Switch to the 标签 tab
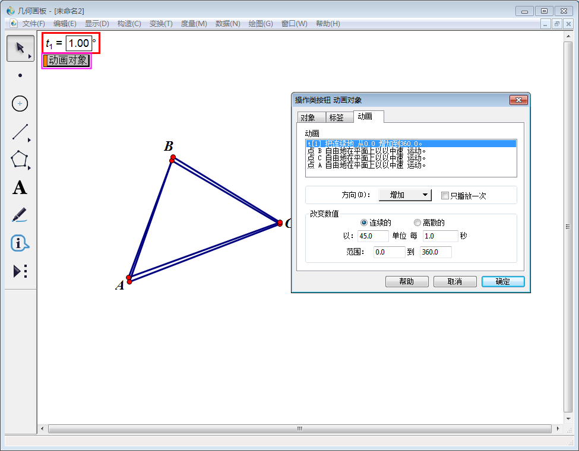This screenshot has width=579, height=451. pos(339,117)
